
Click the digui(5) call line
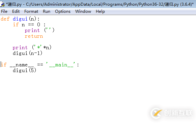coord(25,70)
